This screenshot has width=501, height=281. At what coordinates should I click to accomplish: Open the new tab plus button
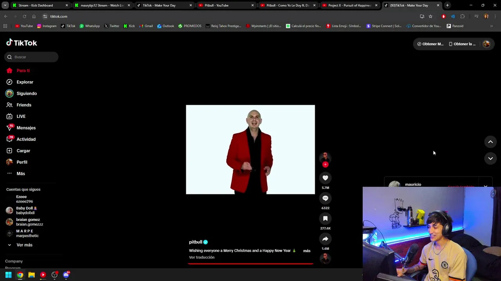coord(447,5)
